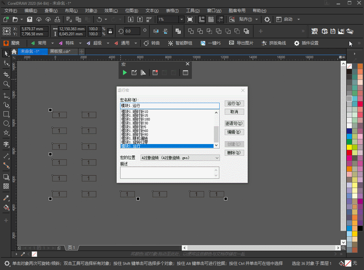The image size is (364, 270).
Task: Click the 宏名称 input field
Action: pyautogui.click(x=170, y=106)
